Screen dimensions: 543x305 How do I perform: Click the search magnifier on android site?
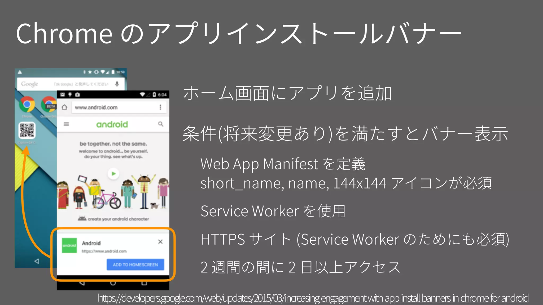click(161, 124)
